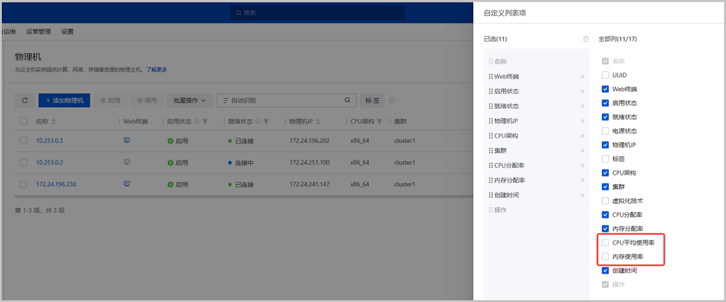Tick the UUID column checkbox
This screenshot has height=302, width=726.
click(606, 75)
